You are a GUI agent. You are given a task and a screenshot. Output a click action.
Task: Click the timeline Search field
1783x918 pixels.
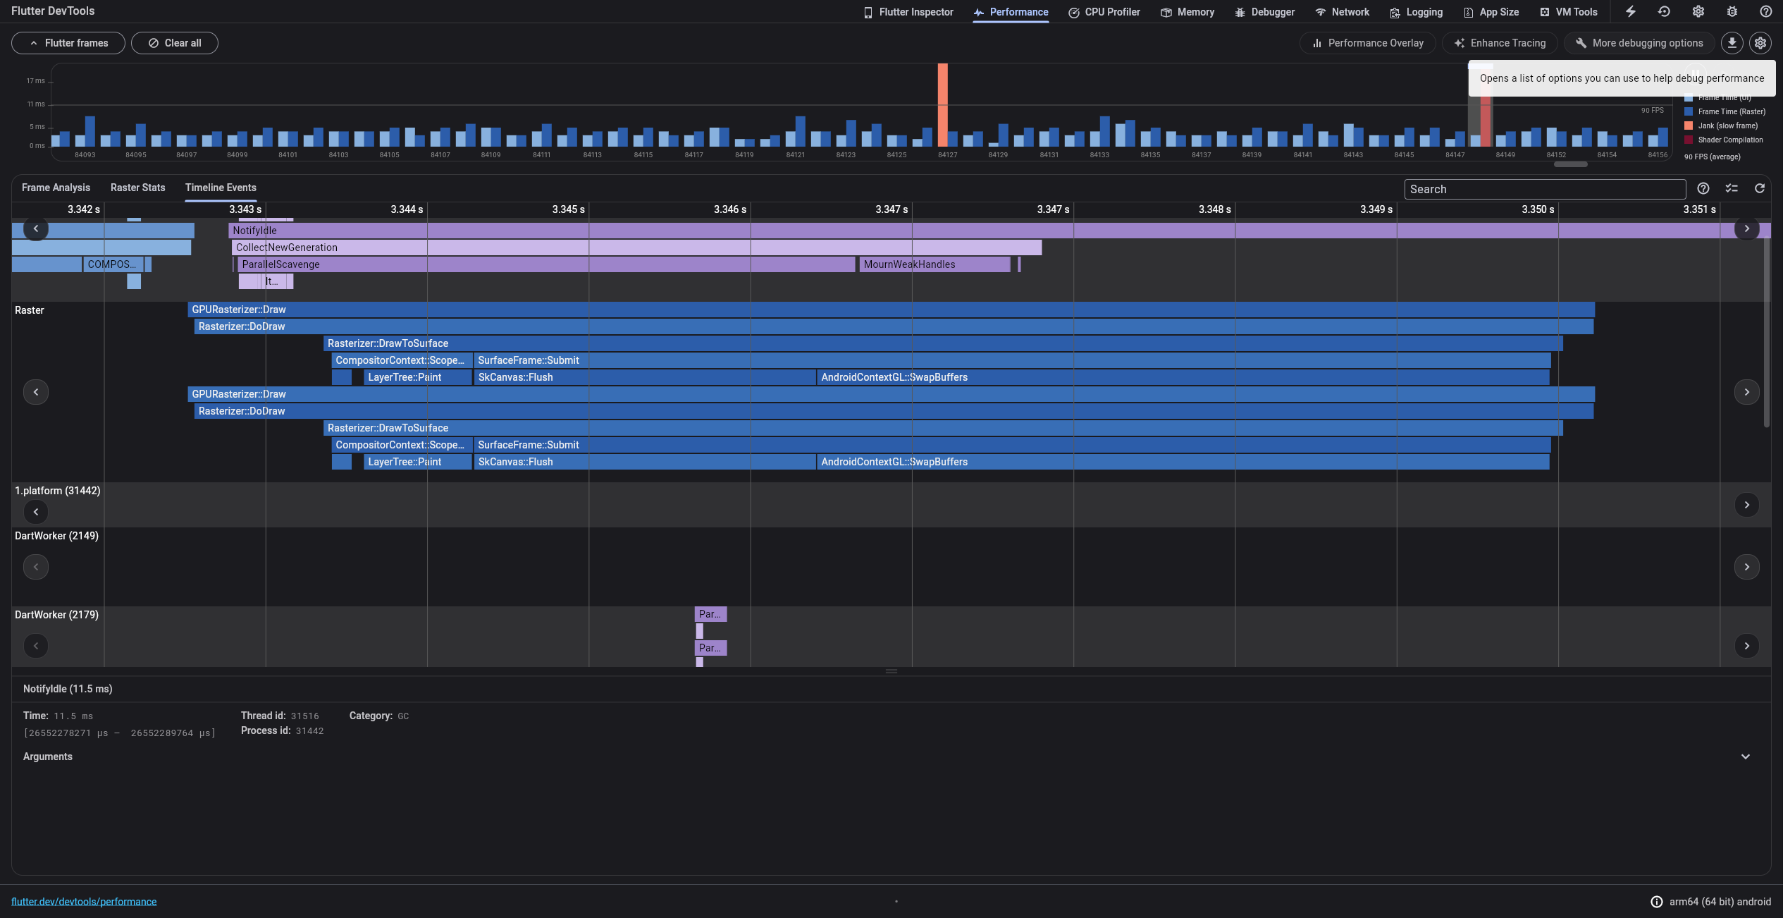point(1544,189)
